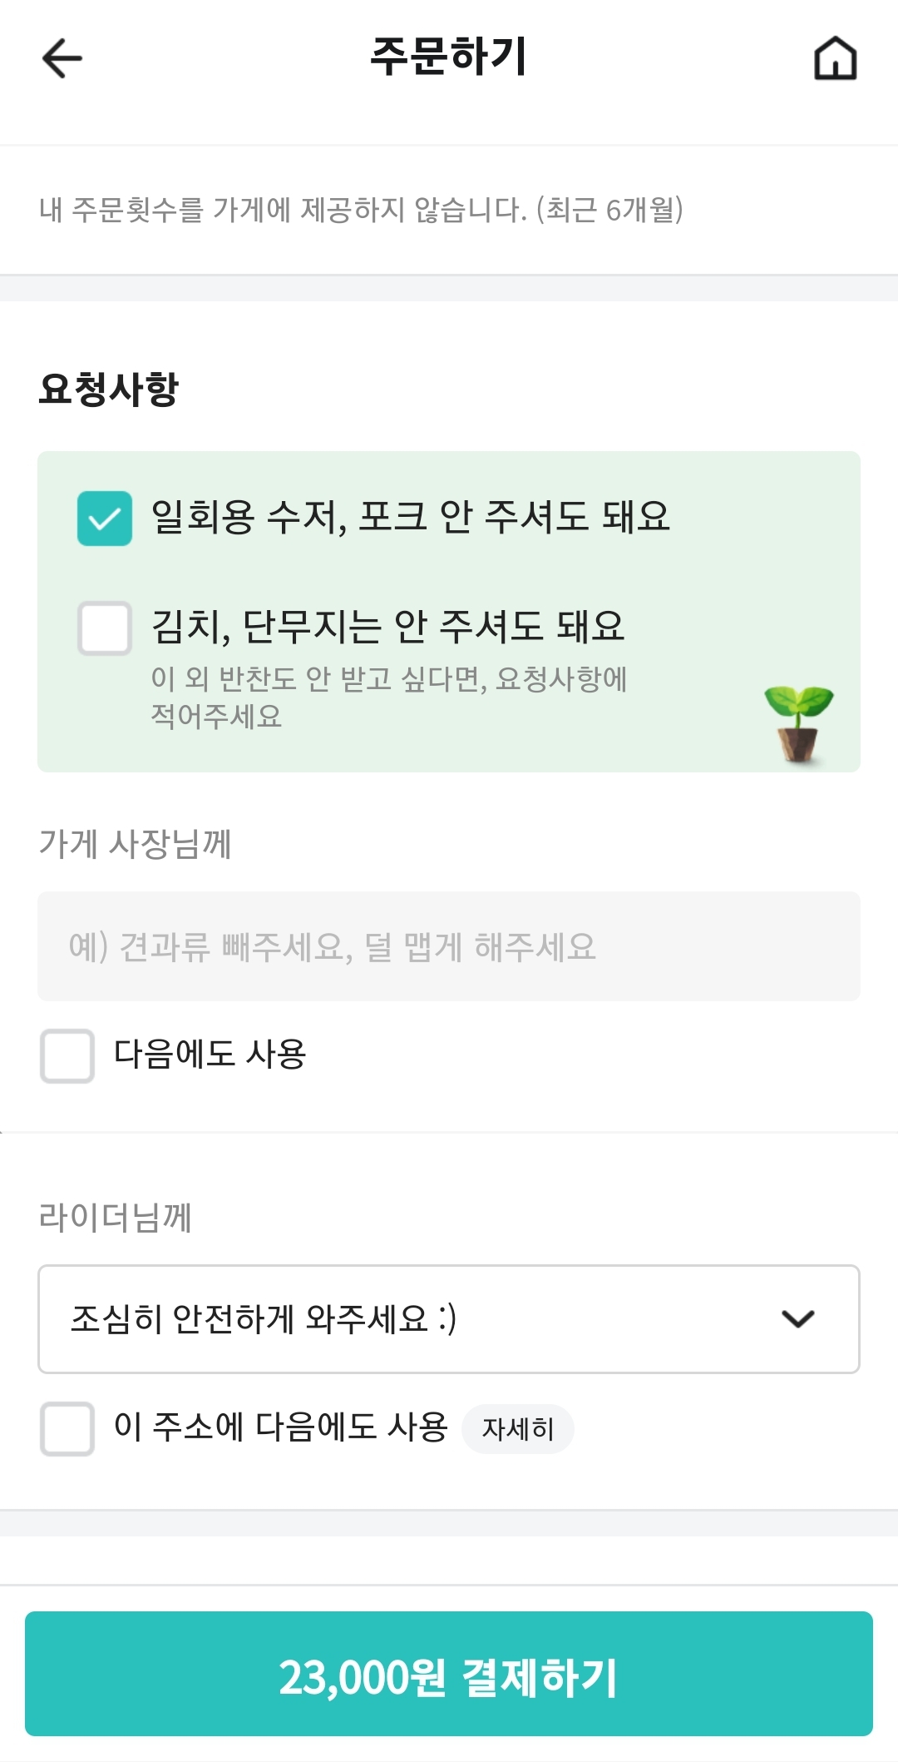Tap the 내 주문횟수를 가게에 제공하지 않습니다 notice

pos(362,210)
